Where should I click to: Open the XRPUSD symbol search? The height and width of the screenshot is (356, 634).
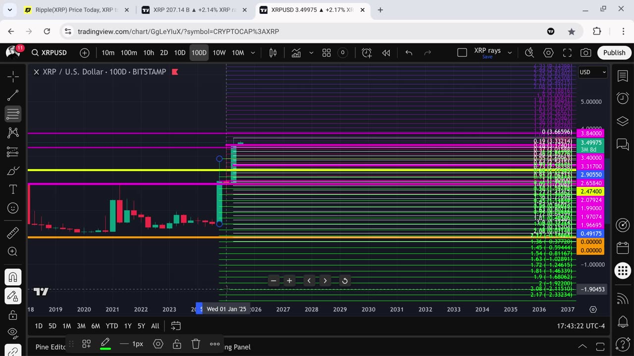[x=49, y=52]
